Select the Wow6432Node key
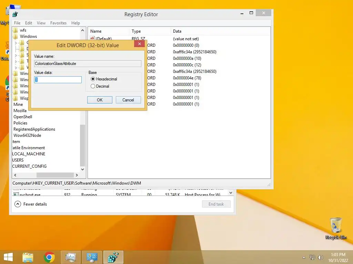This screenshot has width=353, height=264. pos(27,135)
